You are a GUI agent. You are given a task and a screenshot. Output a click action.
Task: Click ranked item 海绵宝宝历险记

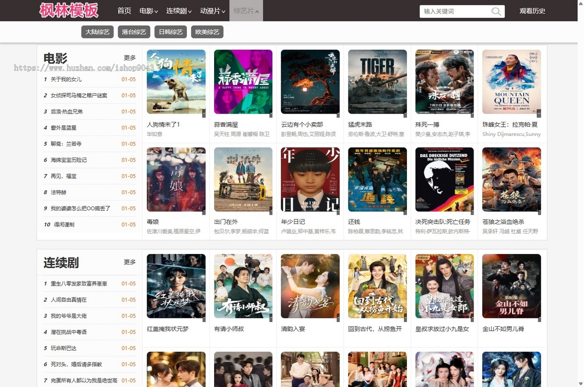(69, 160)
